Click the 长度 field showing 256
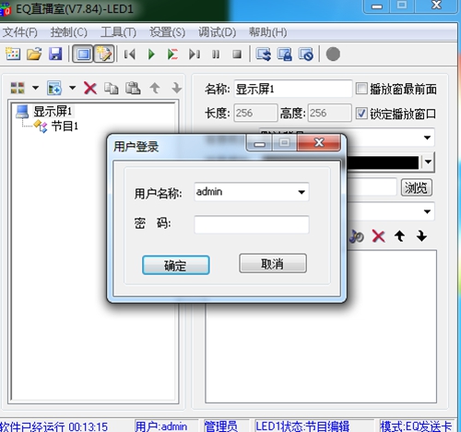Screen dimensions: 461x432 click(255, 113)
